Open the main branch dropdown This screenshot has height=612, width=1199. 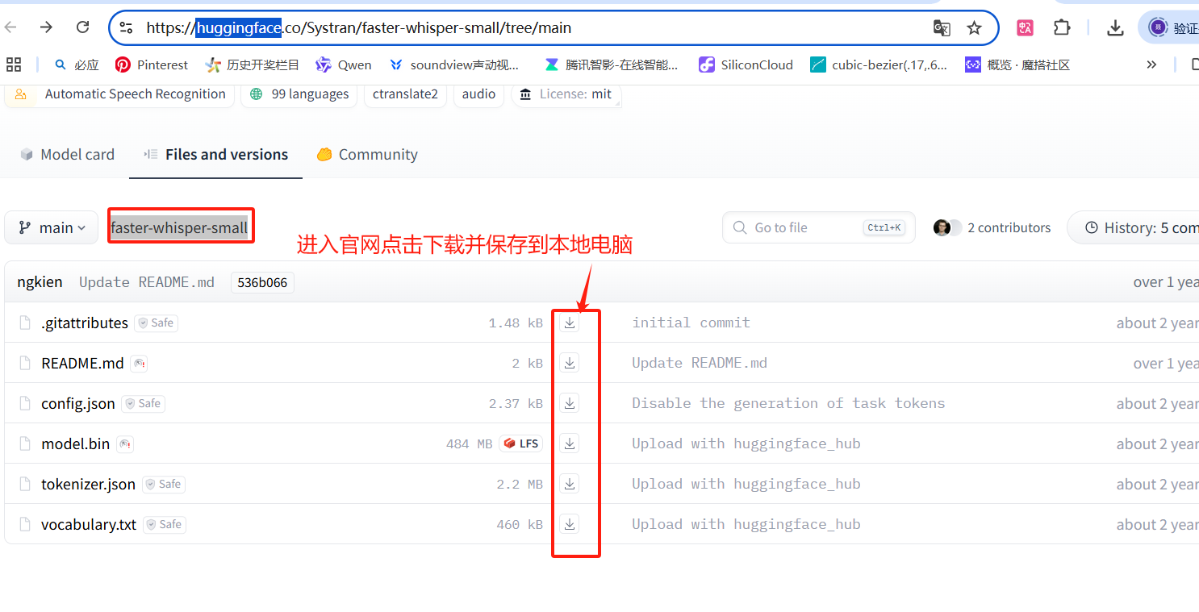(x=52, y=228)
